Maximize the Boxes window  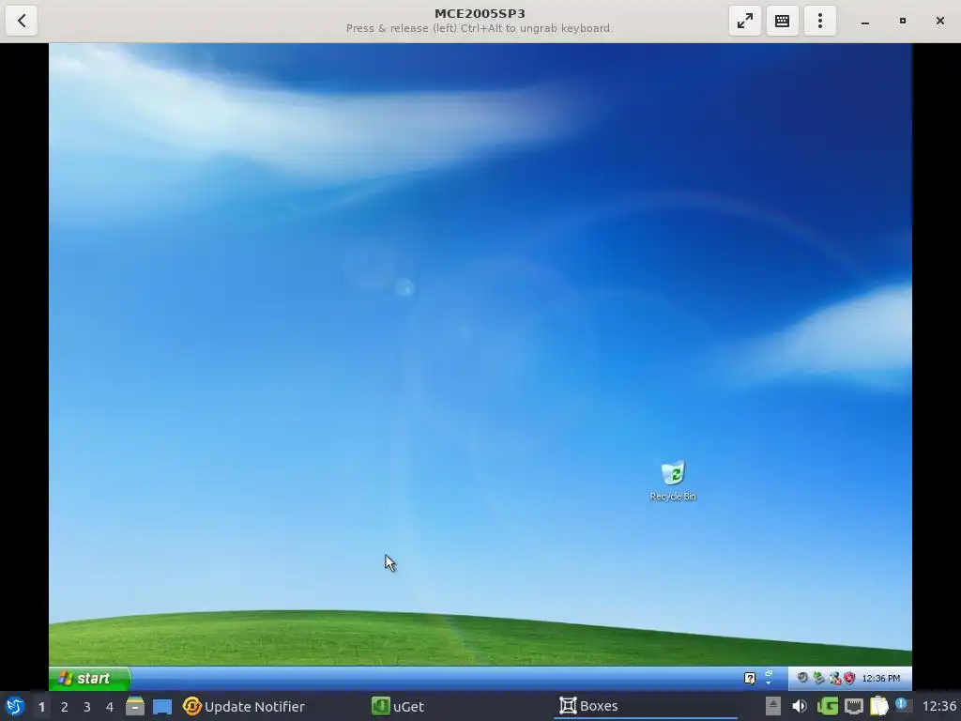[902, 21]
